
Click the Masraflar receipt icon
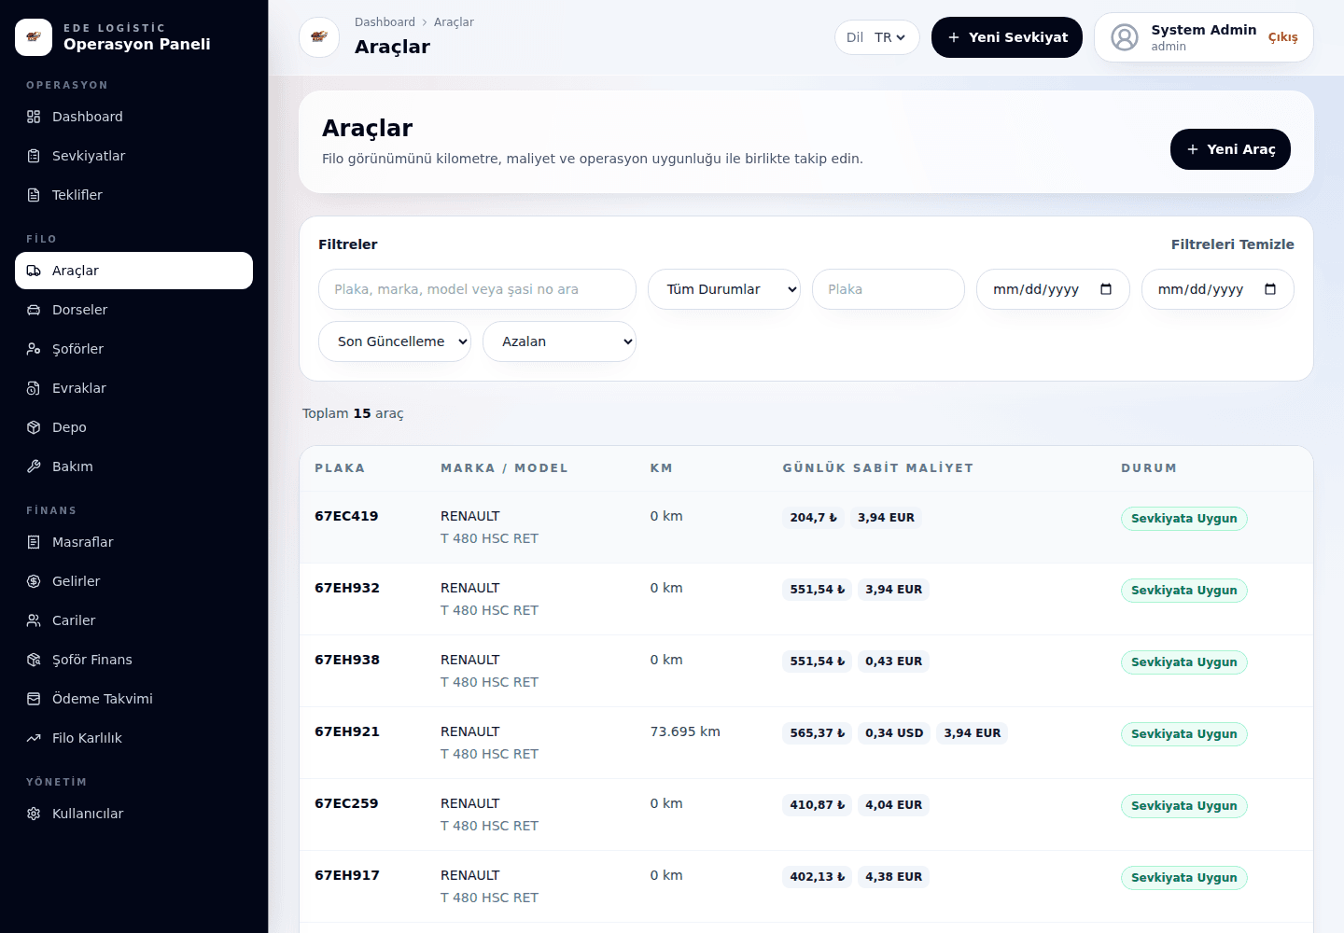(34, 542)
